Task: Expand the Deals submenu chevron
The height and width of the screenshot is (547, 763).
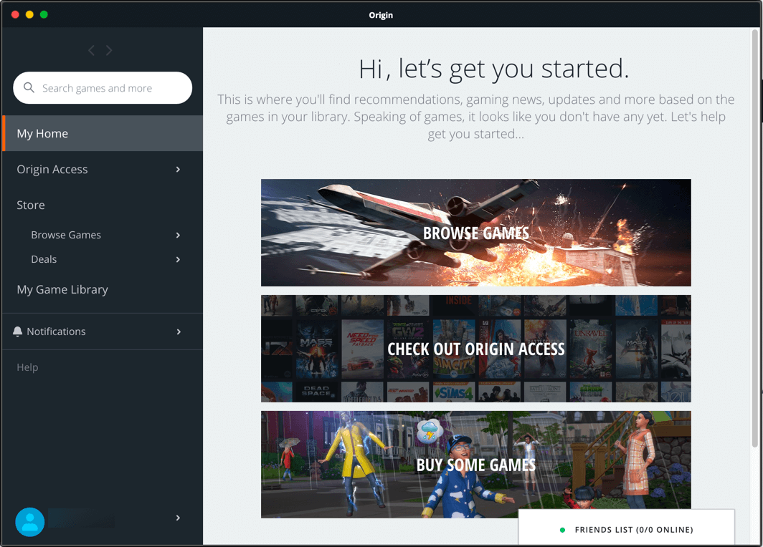Action: click(178, 259)
